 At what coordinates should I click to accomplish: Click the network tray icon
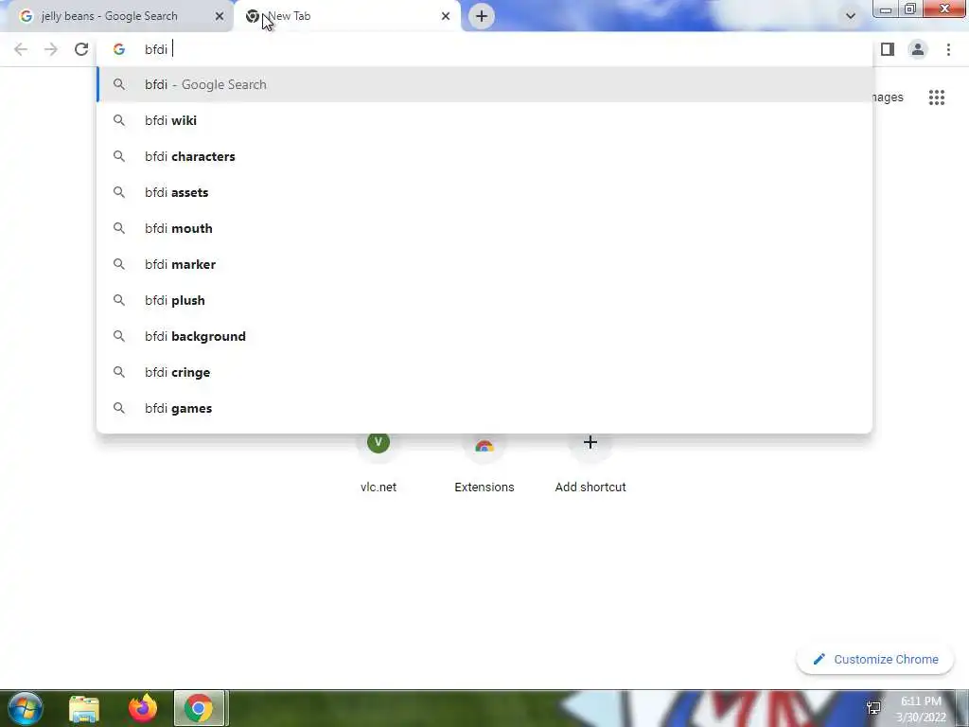(873, 708)
